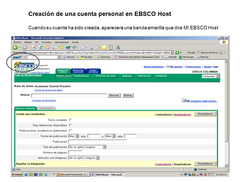Click the Publicación text field
Screen dimensions: 243x182
(98, 142)
